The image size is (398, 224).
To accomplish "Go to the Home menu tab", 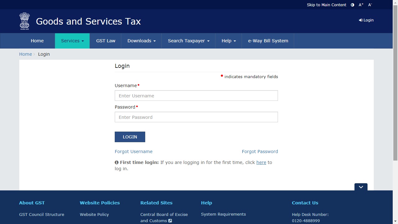I will [x=37, y=41].
